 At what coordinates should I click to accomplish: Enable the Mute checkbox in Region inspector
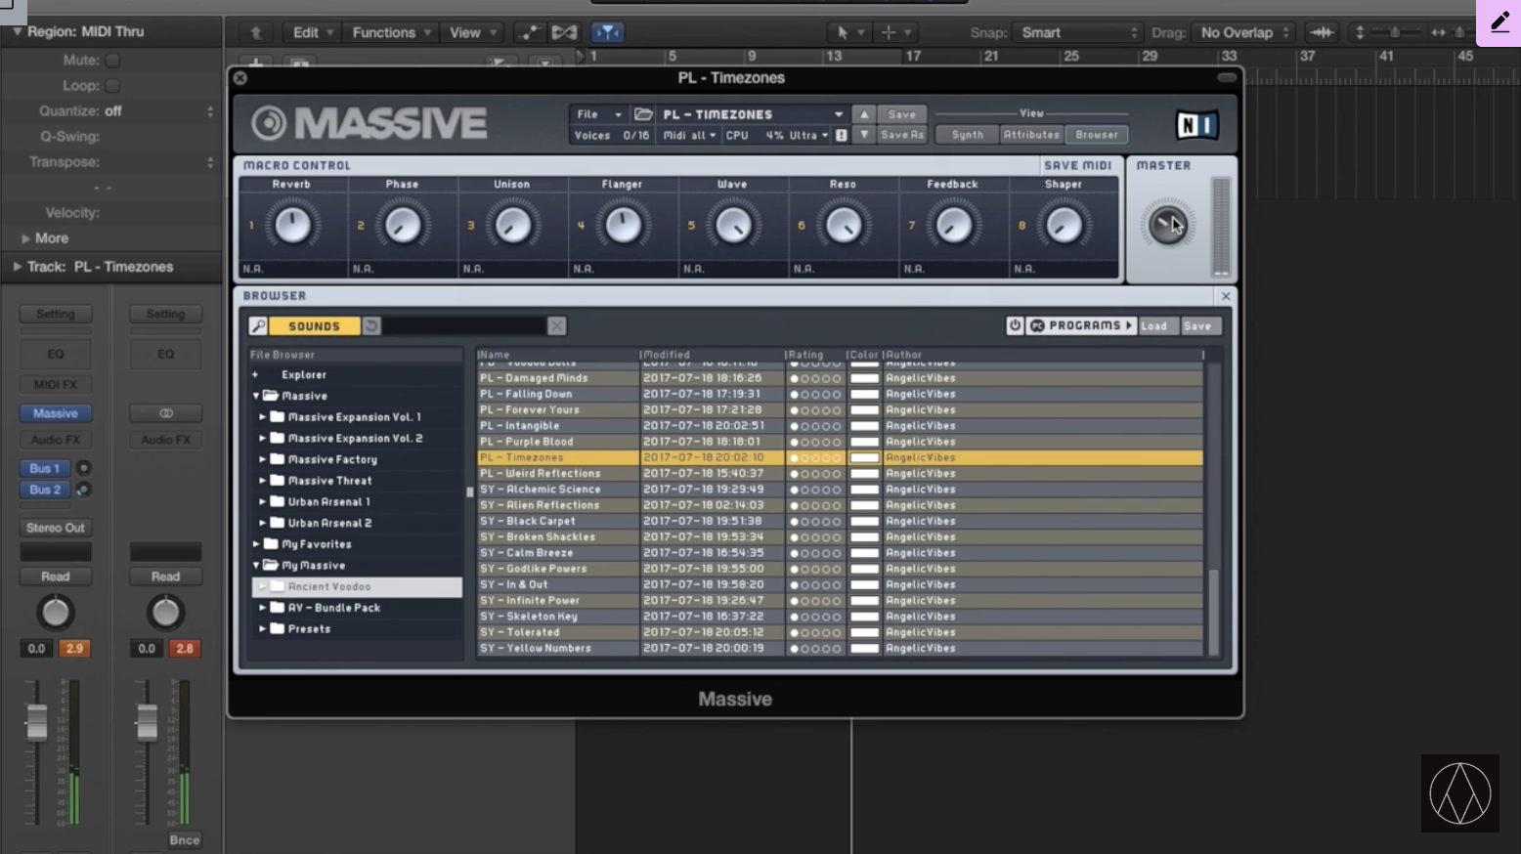point(112,61)
